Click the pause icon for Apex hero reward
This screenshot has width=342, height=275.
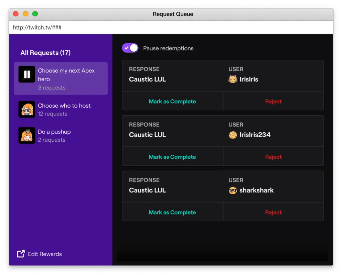(x=27, y=74)
